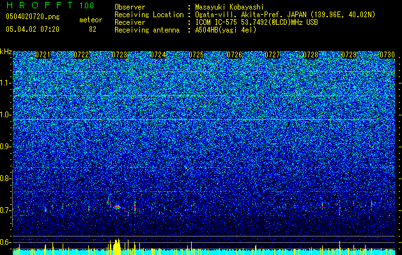
Task: Click the tall yellow intensity peak near 0723
Action: tap(117, 247)
